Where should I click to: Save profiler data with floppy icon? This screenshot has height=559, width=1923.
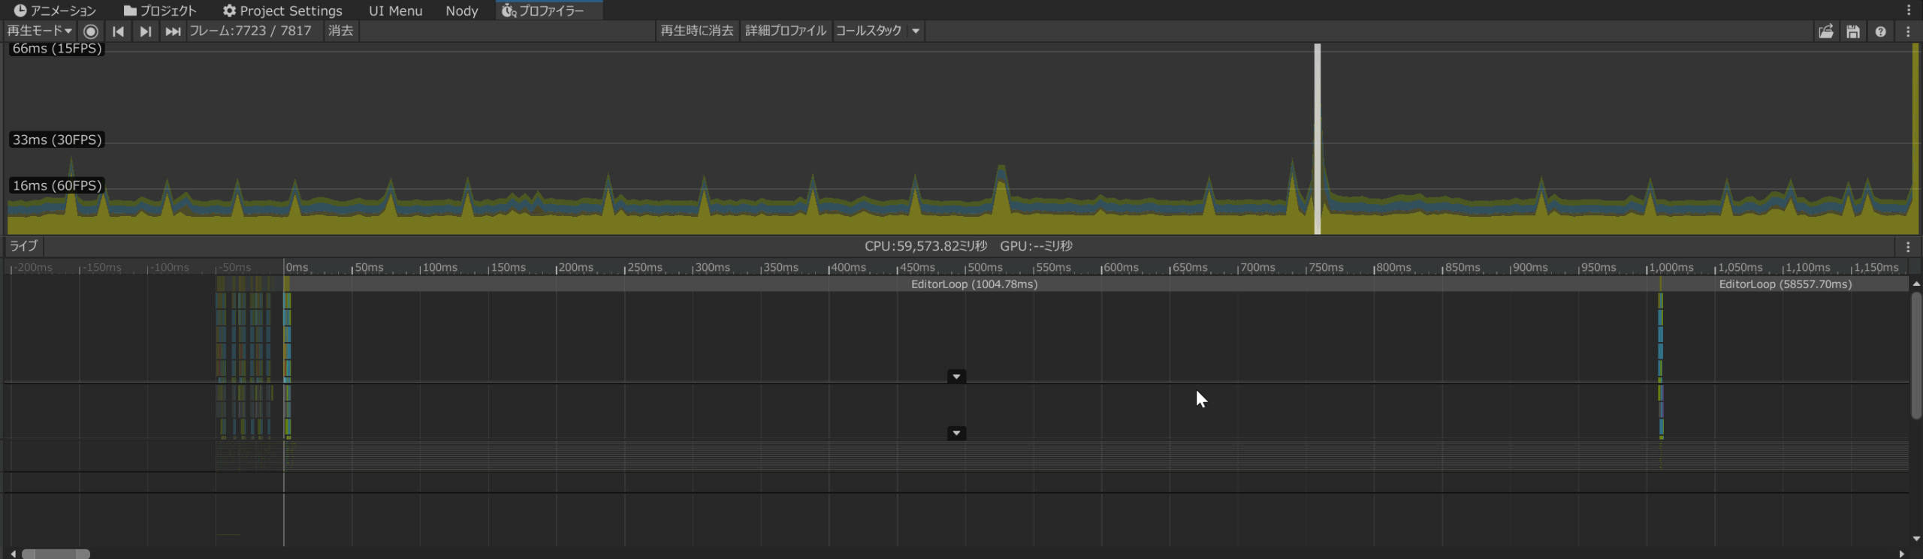pos(1853,32)
